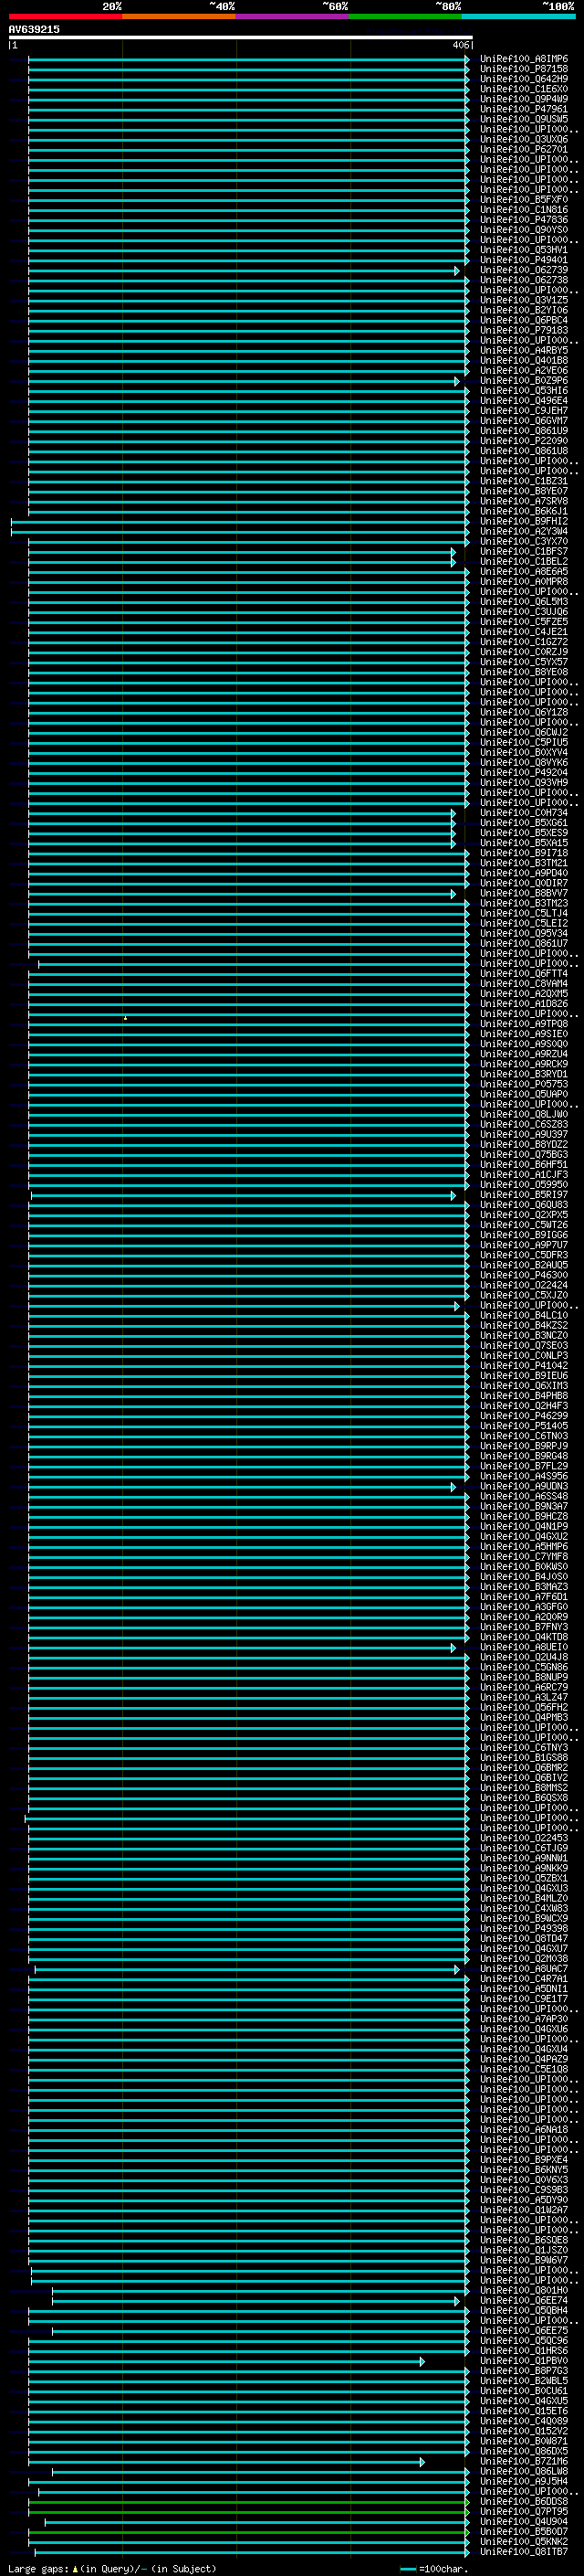Click the cyan ~100% identity legend segment
Screen dimensions: 584x2576
coord(519,16)
